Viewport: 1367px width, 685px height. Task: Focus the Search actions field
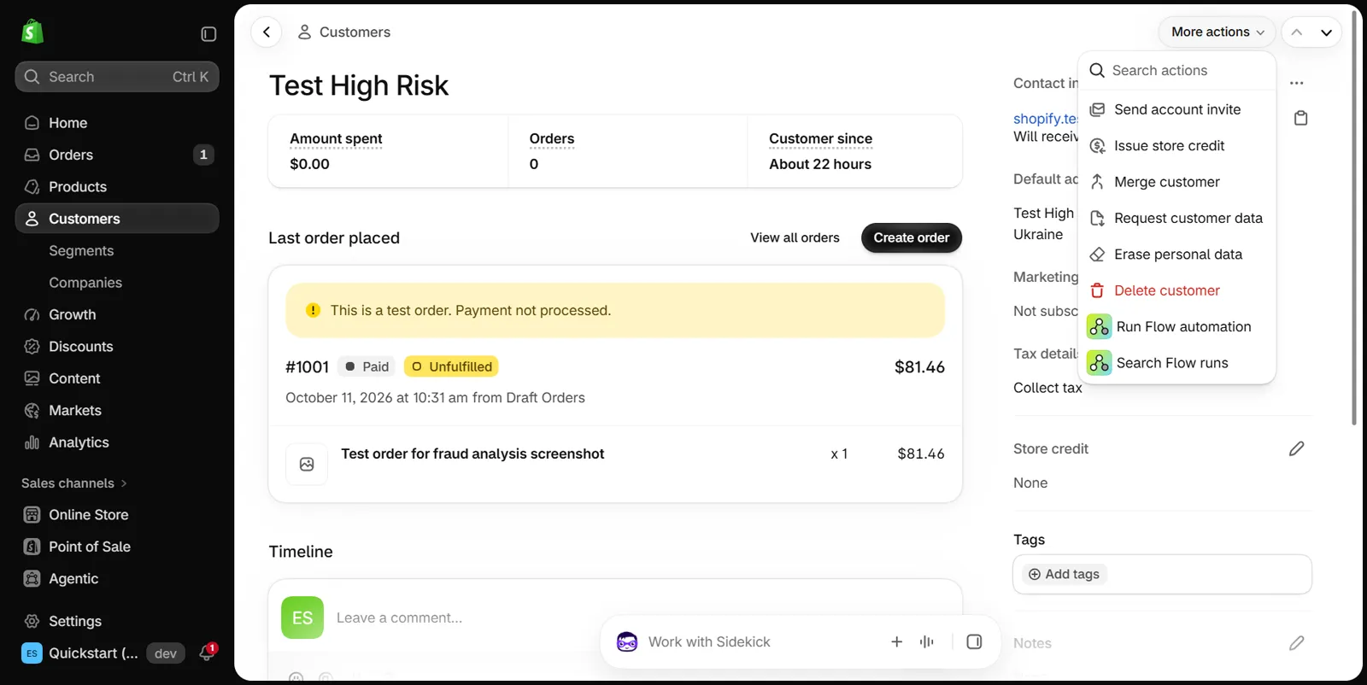tap(1177, 71)
